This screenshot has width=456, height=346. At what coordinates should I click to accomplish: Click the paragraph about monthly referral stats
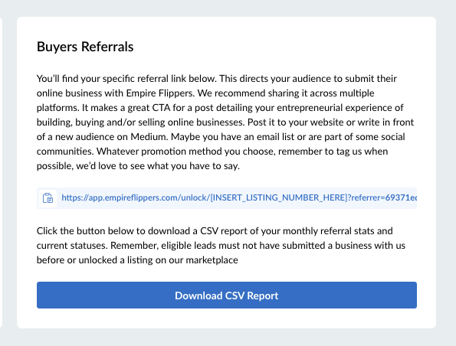coord(221,245)
